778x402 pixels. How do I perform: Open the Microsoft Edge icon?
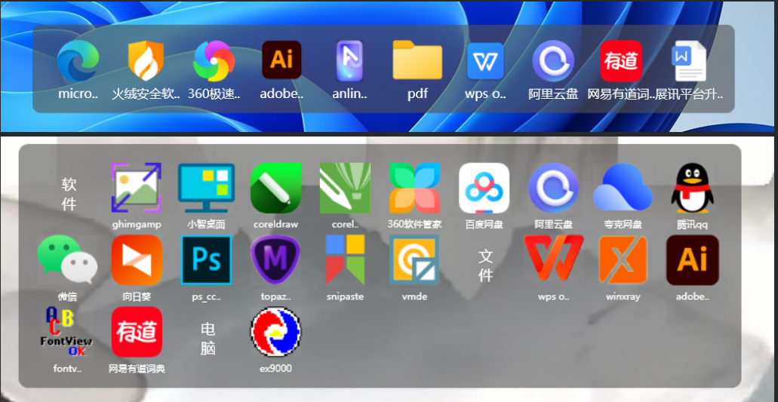click(78, 60)
